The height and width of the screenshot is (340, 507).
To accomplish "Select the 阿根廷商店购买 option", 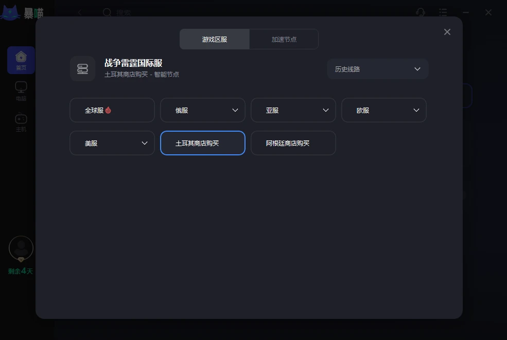I will click(x=293, y=143).
